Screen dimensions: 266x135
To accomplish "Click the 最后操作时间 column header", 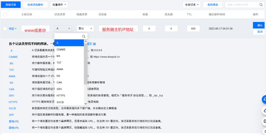I will point(217,15).
